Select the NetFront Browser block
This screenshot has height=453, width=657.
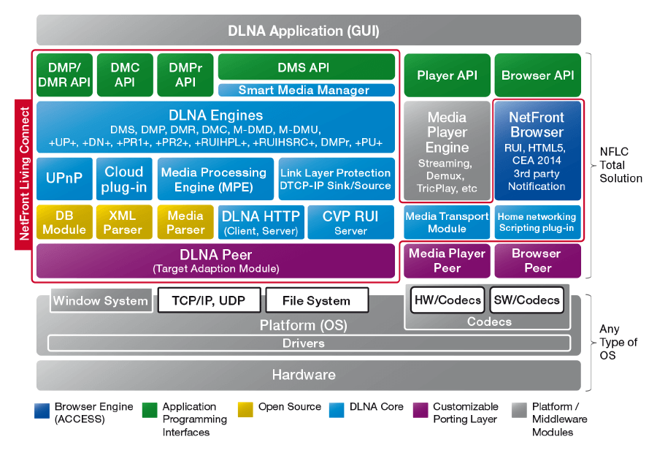click(537, 151)
